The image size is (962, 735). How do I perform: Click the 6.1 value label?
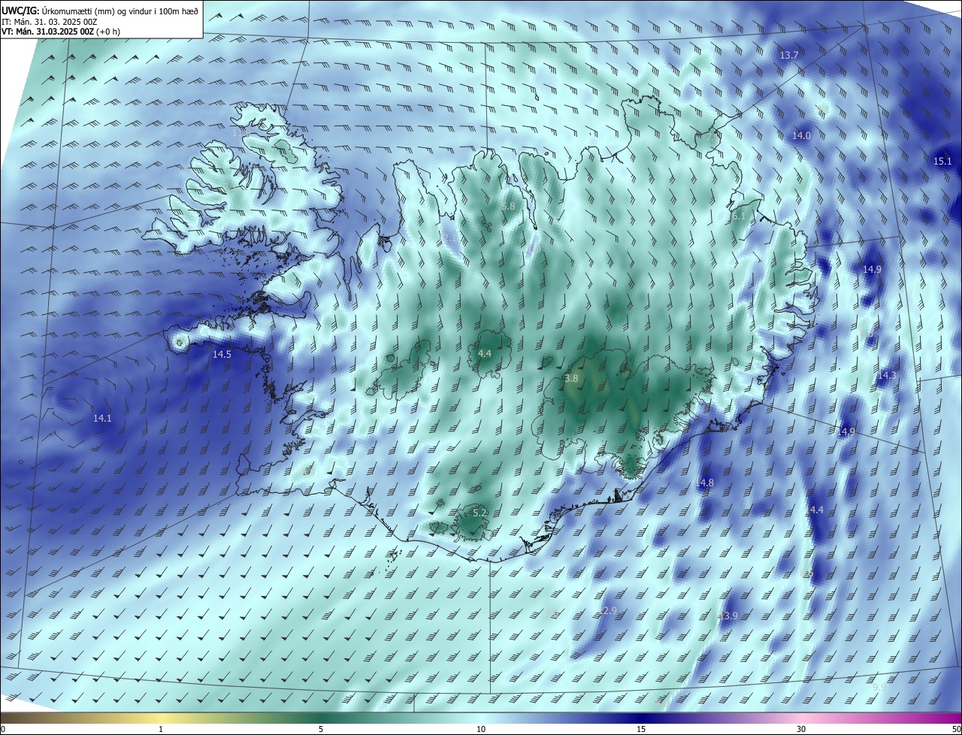coord(738,216)
